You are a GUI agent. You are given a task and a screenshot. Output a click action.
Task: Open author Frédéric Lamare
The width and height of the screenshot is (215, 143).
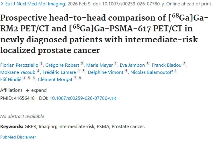pyautogui.click(x=59, y=72)
